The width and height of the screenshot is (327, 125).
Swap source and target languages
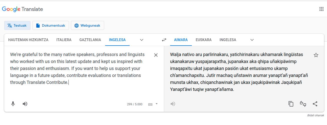(x=164, y=40)
